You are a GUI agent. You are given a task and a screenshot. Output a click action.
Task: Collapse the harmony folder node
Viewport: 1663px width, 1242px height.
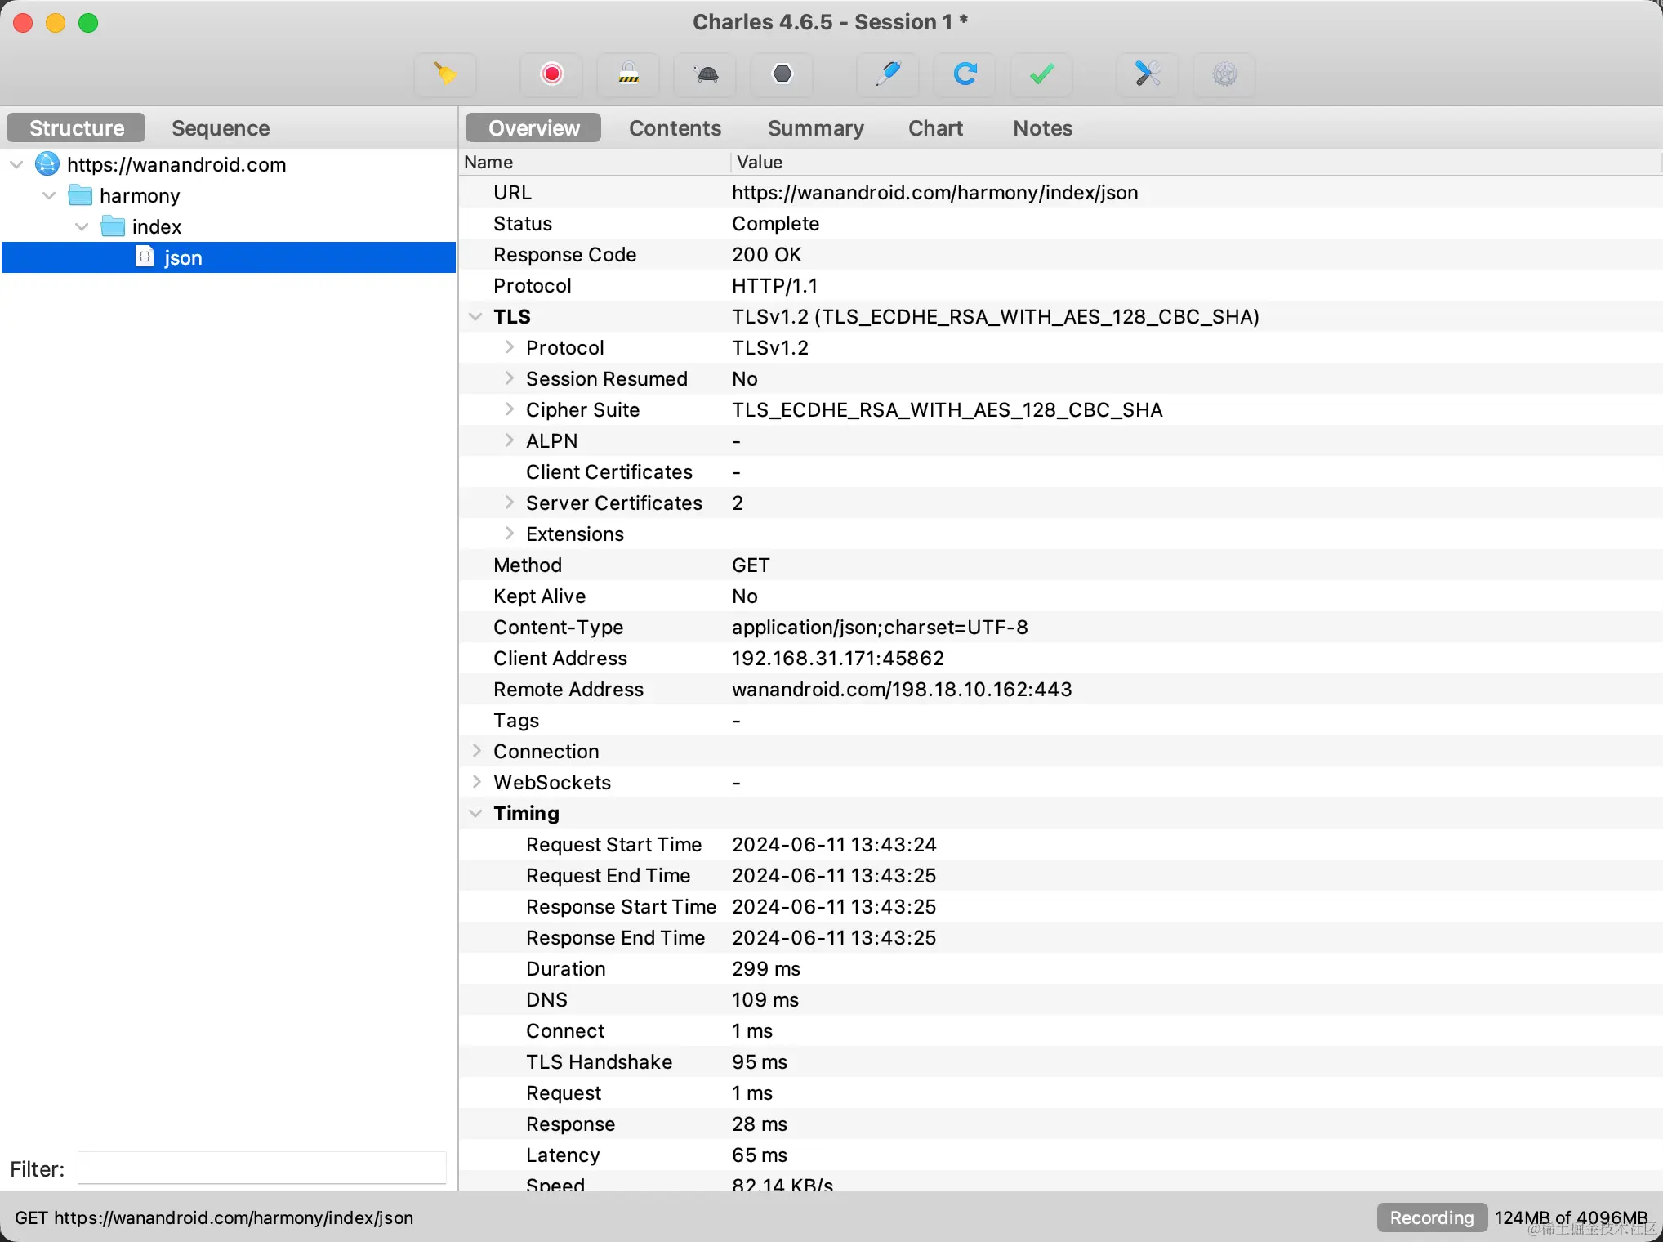point(49,195)
